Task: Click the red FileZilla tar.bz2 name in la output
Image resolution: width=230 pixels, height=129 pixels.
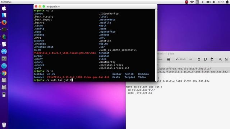Action: (x=65, y=53)
